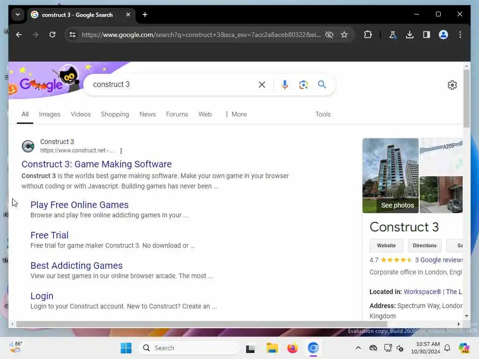Click the tracking protection eye icon
This screenshot has height=359, width=479.
tap(329, 35)
